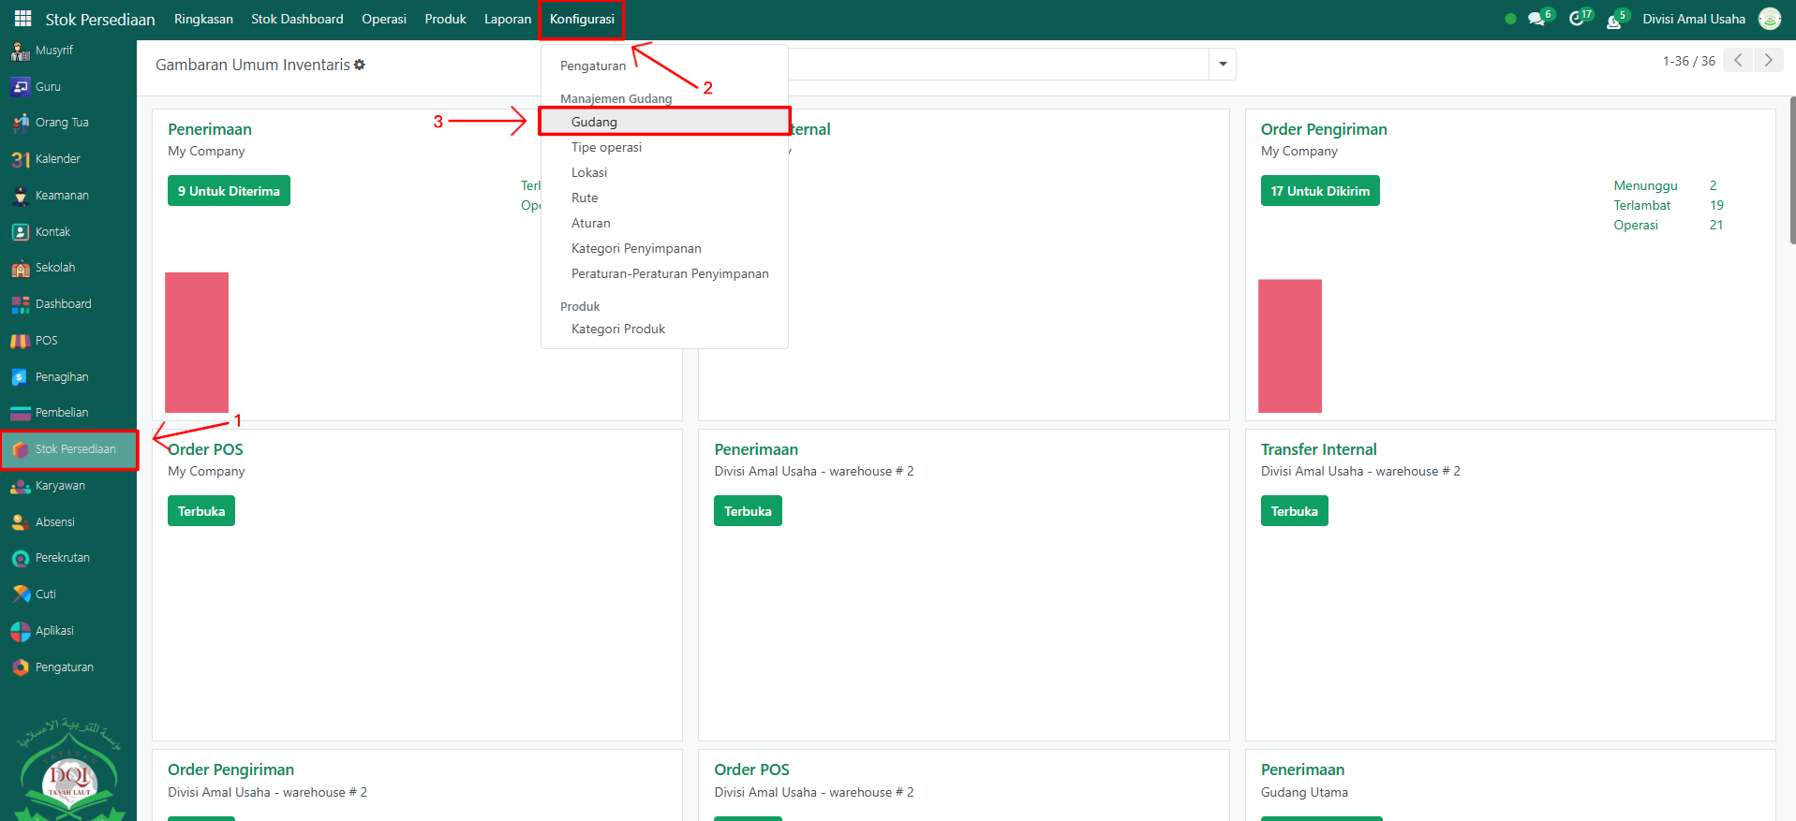Click the red bar in Order Pengiriman chart

point(1289,345)
